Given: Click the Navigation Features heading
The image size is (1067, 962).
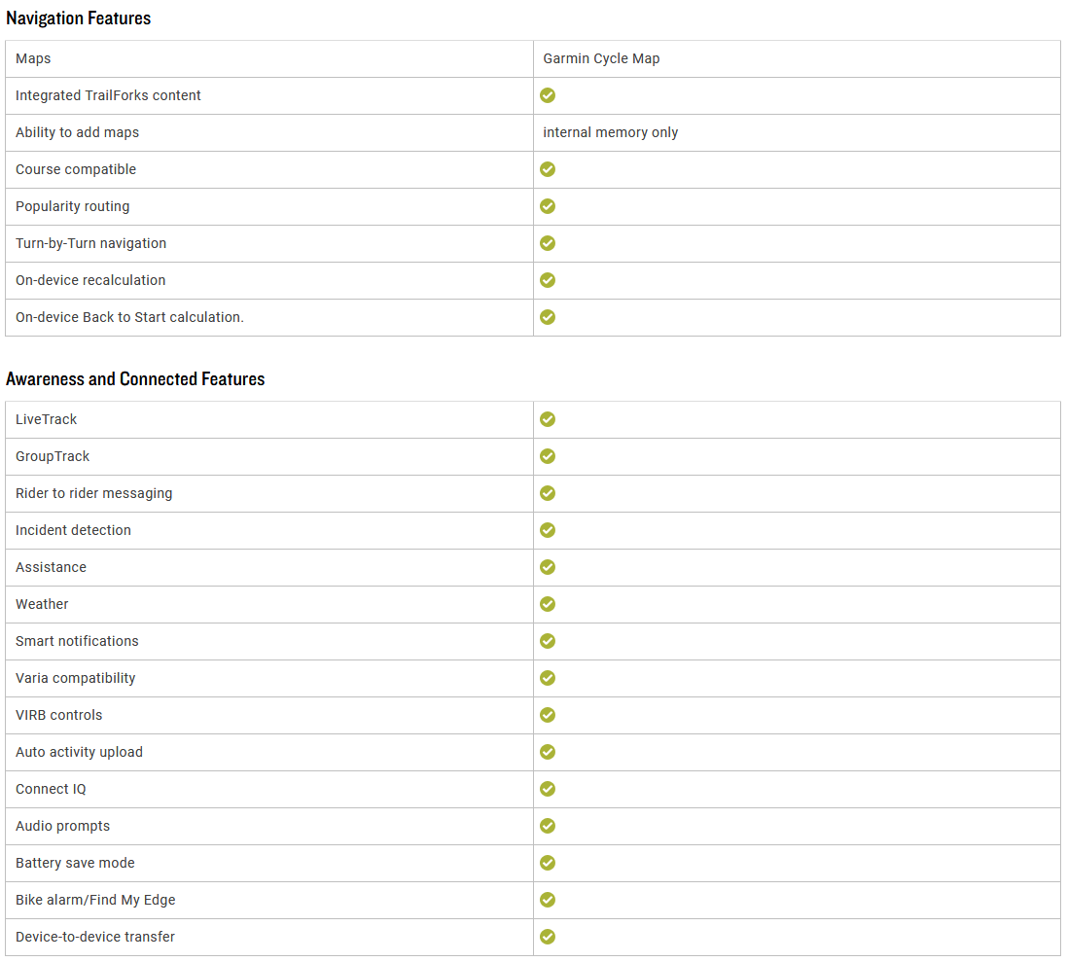Looking at the screenshot, I should [x=78, y=18].
